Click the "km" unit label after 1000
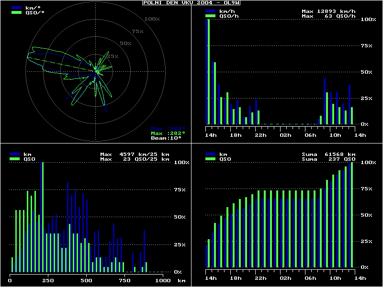Viewport: 383px width, 287px height. tap(181, 281)
